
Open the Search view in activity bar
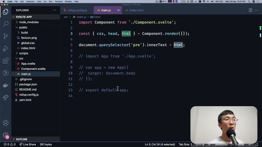tap(5, 24)
